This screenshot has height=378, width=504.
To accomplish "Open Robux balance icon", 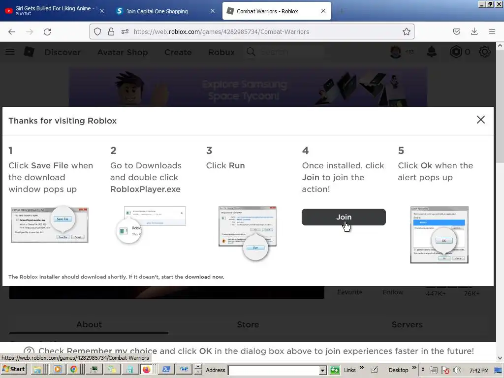I will pos(456,52).
